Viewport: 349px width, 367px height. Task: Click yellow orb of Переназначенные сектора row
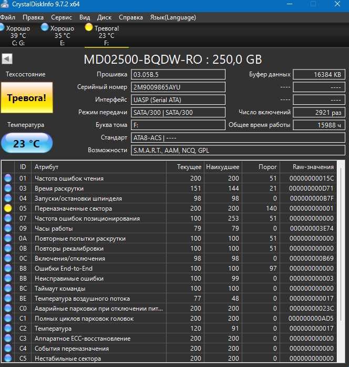point(8,208)
